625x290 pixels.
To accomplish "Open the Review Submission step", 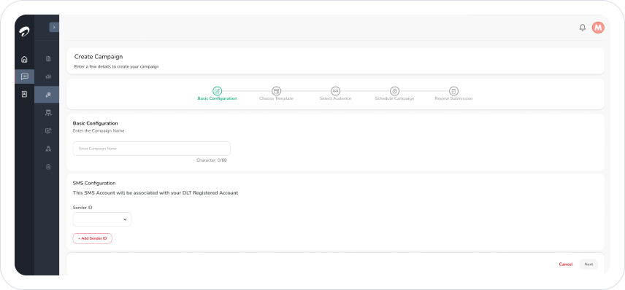I will point(453,94).
